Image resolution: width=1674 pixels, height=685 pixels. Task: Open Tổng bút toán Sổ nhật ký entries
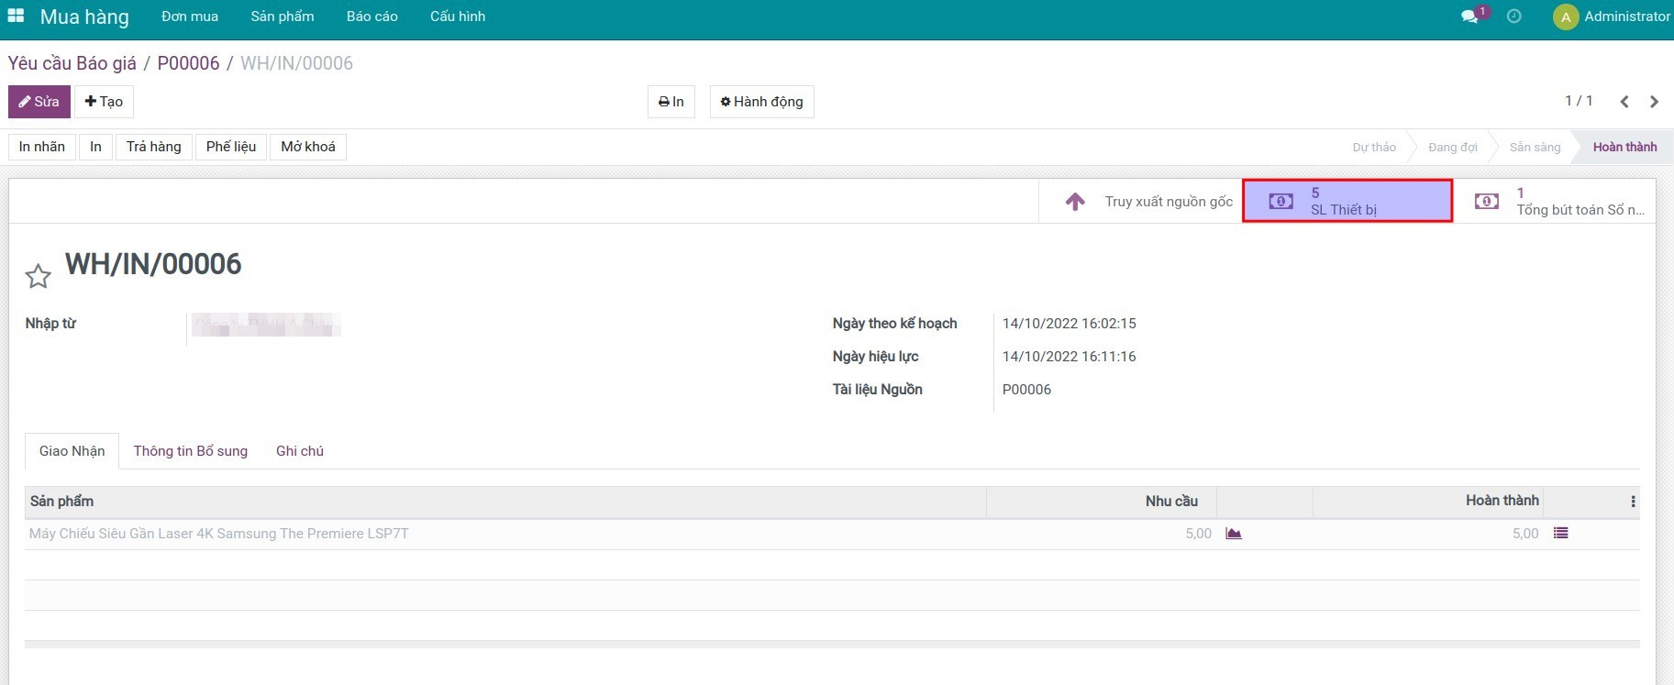click(1559, 202)
